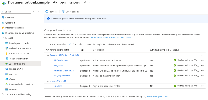Collapse the Manage section in sidebar
This screenshot has height=100, width=208.
point(3,38)
